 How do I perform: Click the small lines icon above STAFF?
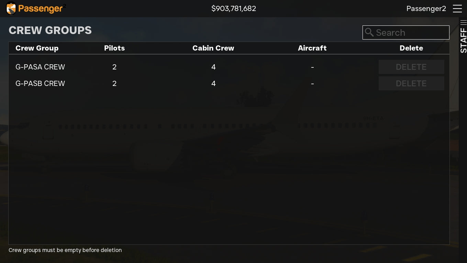(x=463, y=22)
